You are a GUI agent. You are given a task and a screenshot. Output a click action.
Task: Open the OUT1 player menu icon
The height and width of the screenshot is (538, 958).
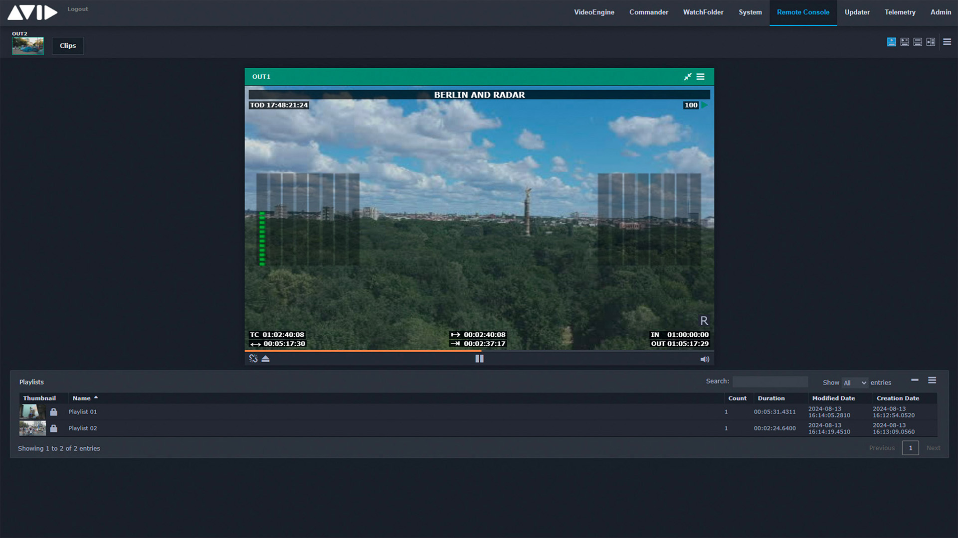[701, 77]
